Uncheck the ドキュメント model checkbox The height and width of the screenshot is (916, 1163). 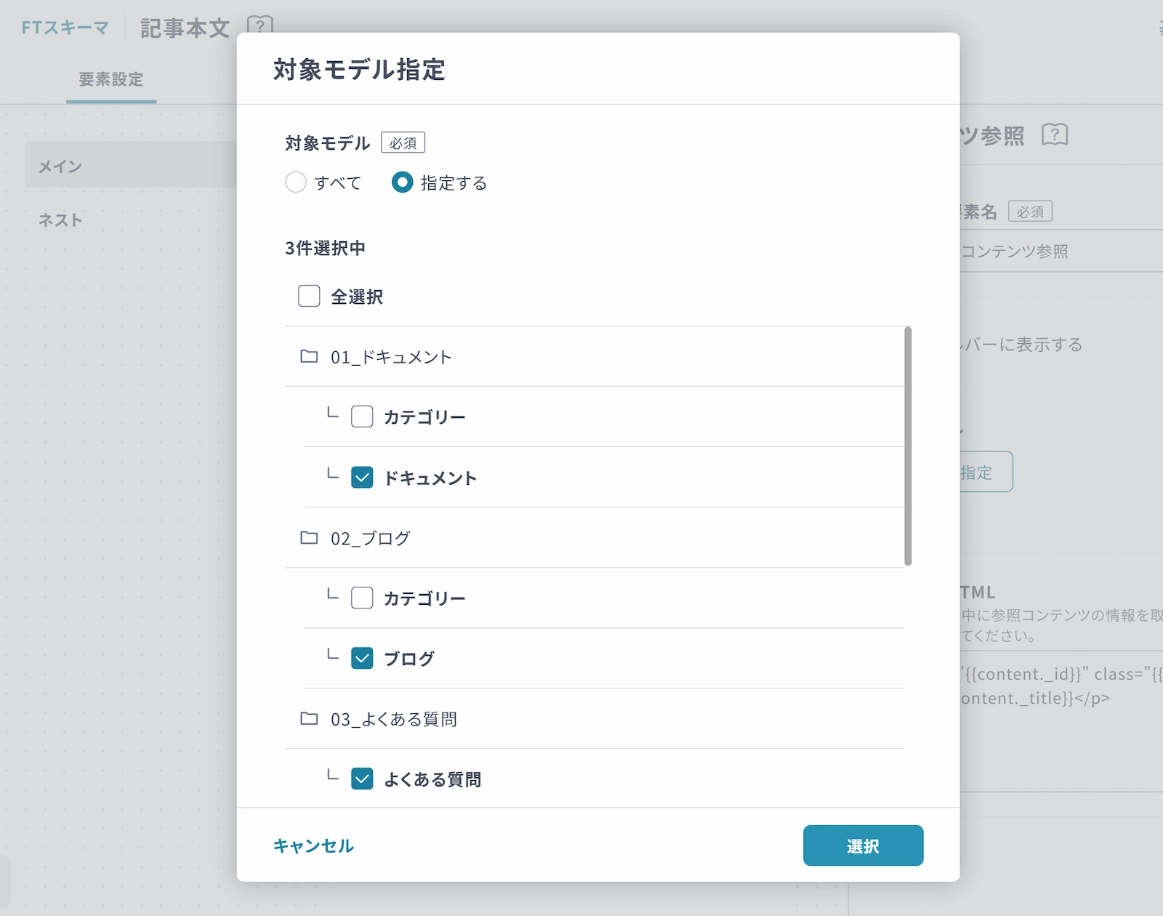(x=362, y=478)
